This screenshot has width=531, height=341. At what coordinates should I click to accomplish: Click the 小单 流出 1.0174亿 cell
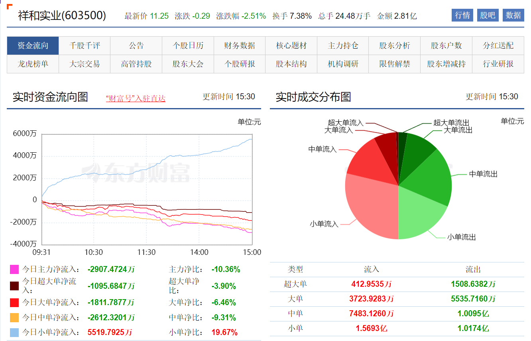point(473,329)
